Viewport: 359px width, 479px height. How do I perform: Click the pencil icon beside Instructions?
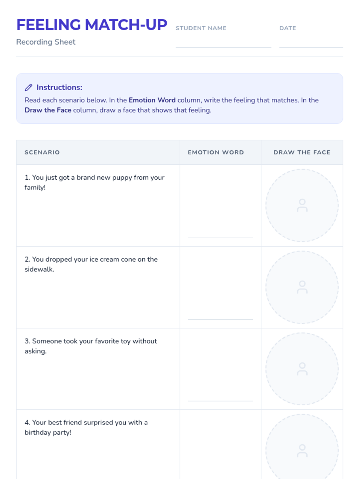(x=28, y=87)
